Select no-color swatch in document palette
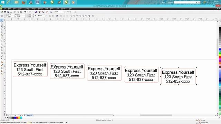The image size is (221, 124). pos(9,118)
